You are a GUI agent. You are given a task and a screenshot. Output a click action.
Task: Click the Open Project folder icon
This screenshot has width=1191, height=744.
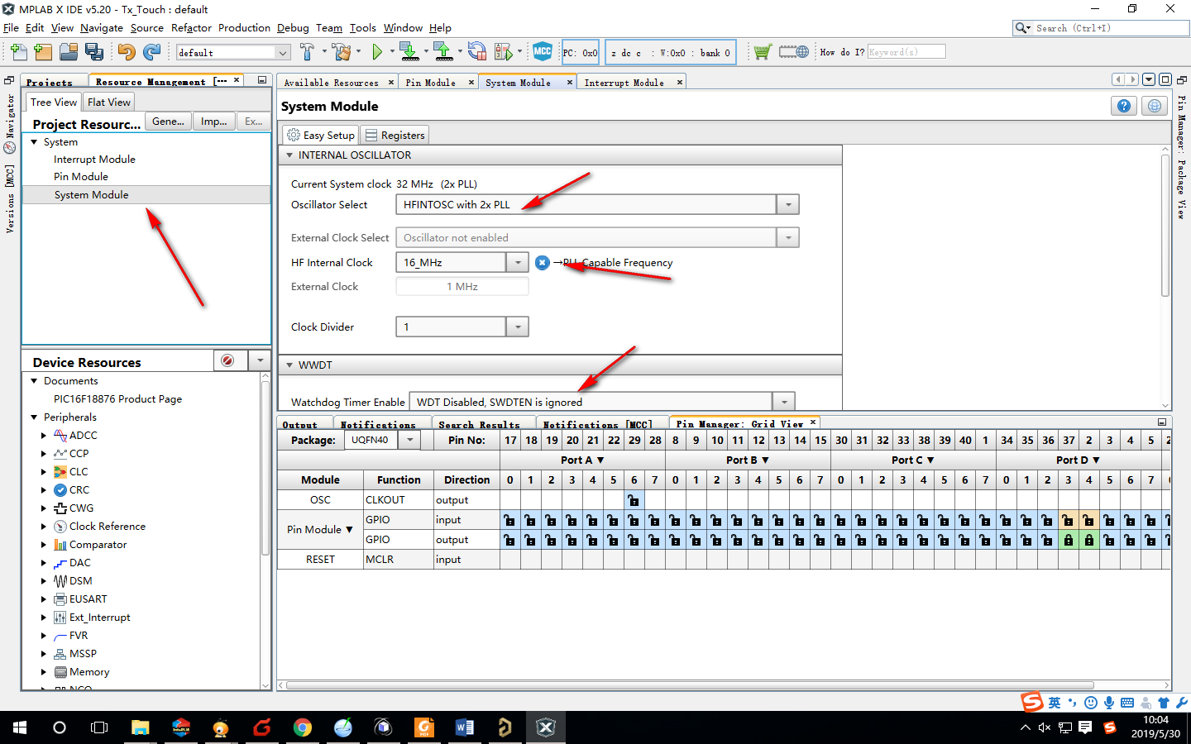pos(69,52)
